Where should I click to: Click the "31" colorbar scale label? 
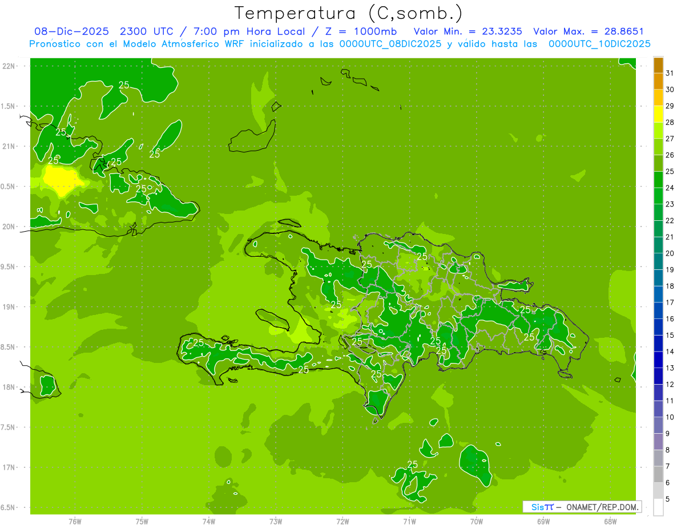(670, 74)
